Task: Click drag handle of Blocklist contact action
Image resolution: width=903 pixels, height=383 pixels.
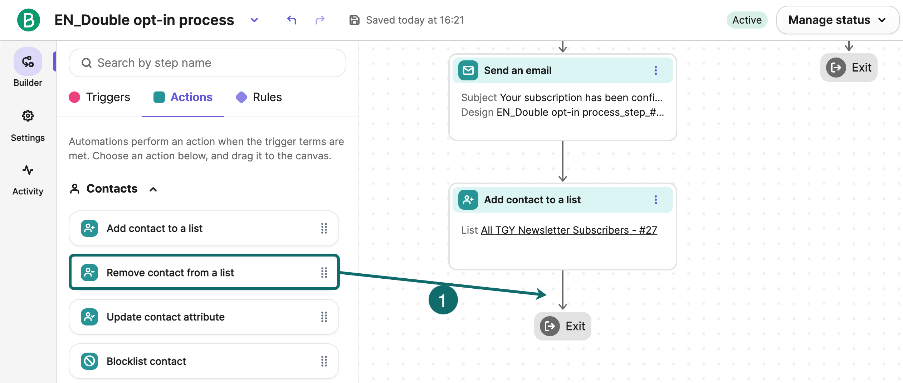Action: [x=324, y=361]
